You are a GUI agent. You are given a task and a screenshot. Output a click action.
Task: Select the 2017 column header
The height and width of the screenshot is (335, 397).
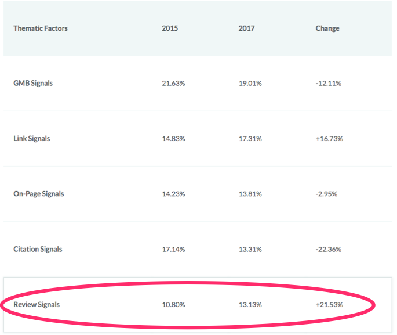tap(246, 28)
